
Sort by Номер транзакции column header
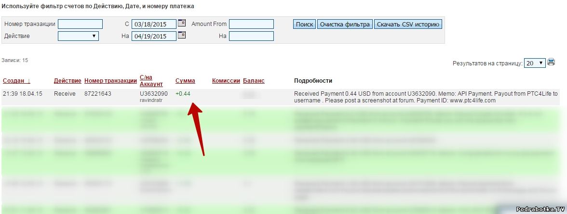[110, 81]
